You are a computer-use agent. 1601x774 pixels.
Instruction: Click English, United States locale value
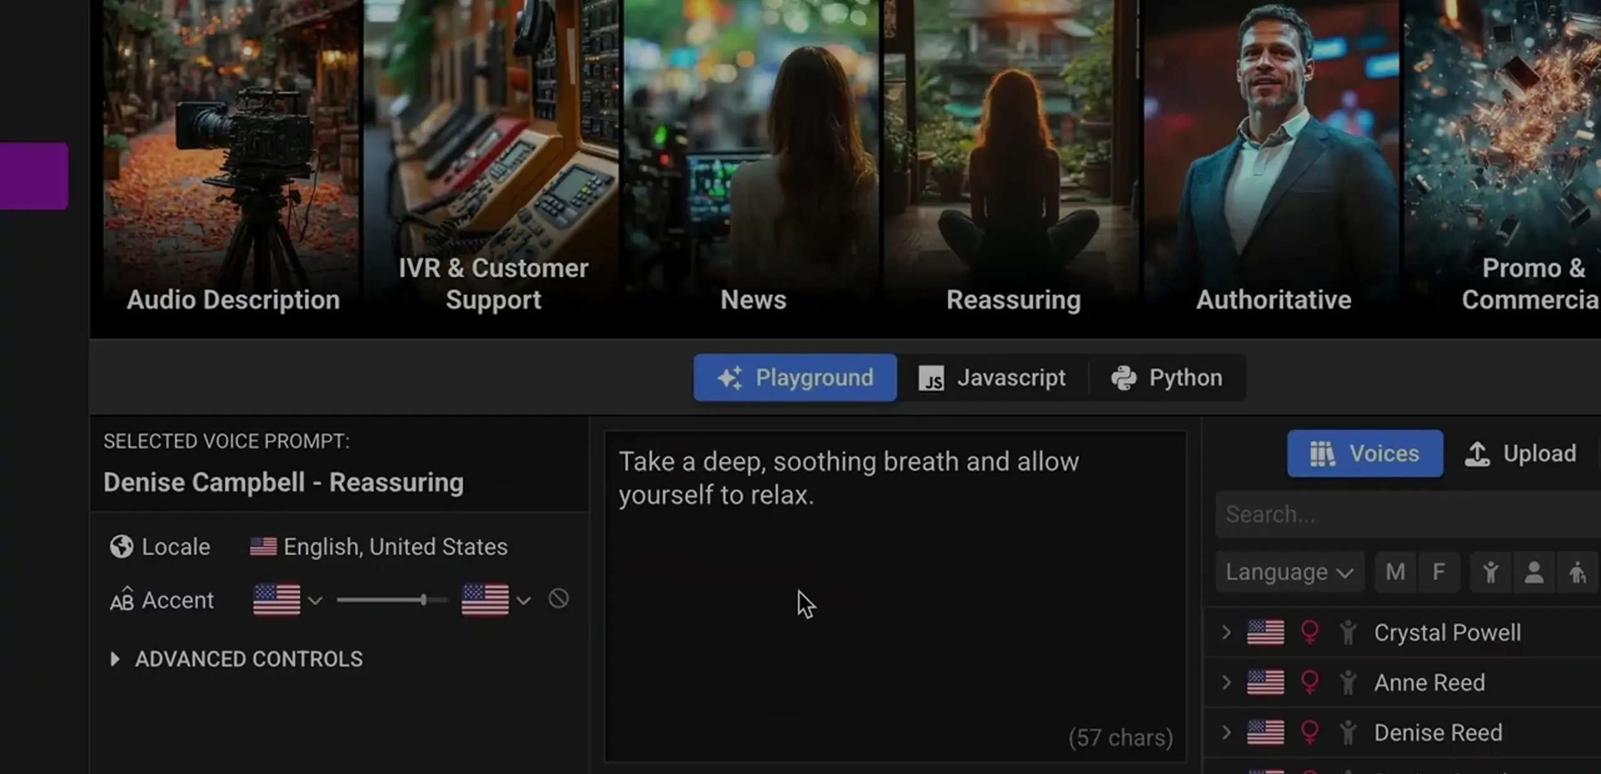pyautogui.click(x=395, y=546)
